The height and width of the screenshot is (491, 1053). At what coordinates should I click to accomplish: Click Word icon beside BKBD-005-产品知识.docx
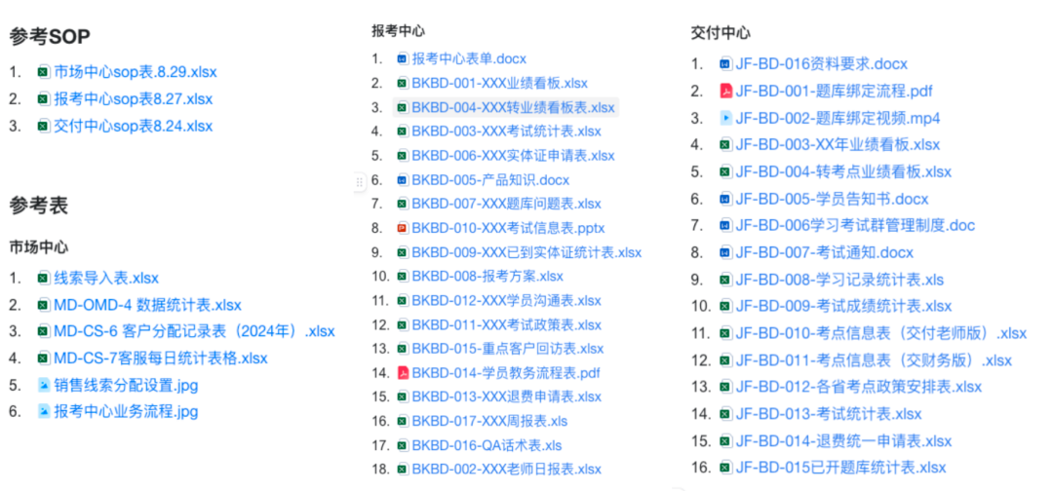click(x=403, y=180)
